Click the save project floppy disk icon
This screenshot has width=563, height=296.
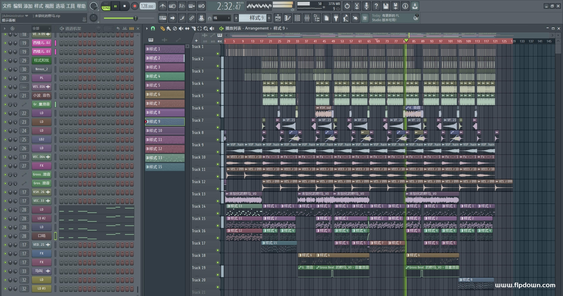pyautogui.click(x=386, y=6)
